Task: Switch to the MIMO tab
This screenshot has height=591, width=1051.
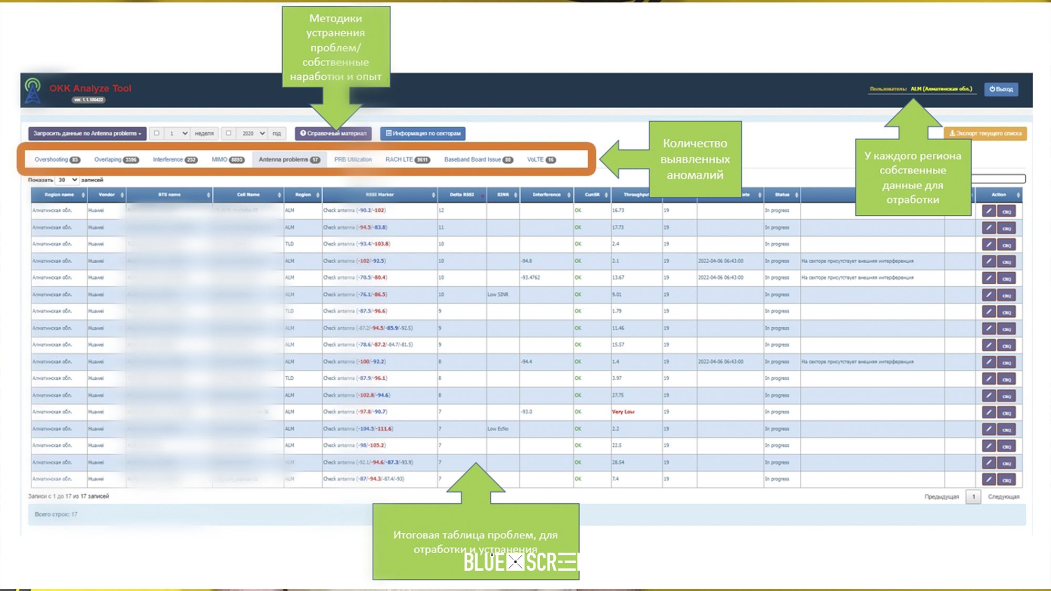Action: click(228, 160)
